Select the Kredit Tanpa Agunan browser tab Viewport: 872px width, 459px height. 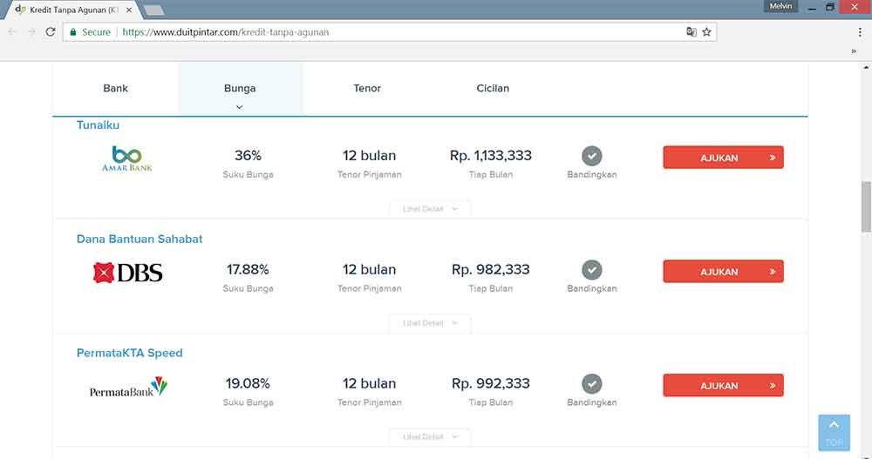tap(72, 10)
